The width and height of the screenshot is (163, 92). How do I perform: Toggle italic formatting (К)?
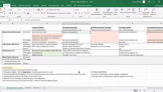tap(12, 13)
